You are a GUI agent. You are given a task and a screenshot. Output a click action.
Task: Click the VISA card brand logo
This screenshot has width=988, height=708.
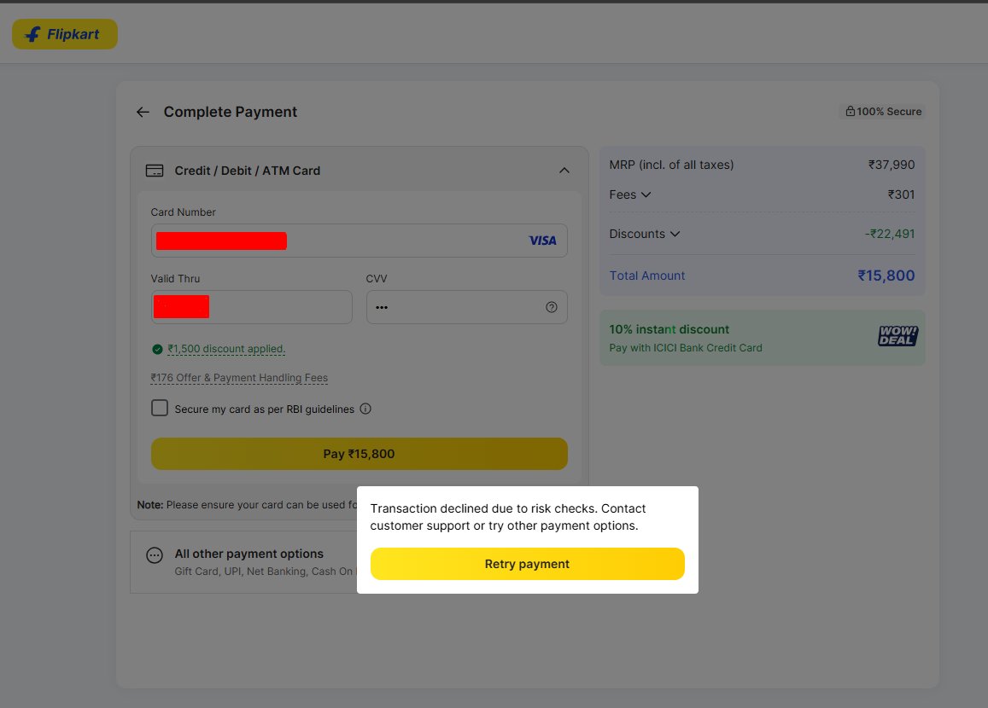(542, 241)
